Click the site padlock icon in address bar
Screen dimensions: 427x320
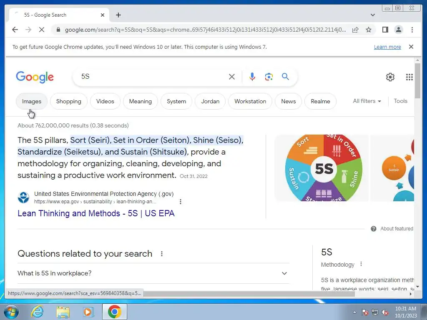(x=58, y=30)
